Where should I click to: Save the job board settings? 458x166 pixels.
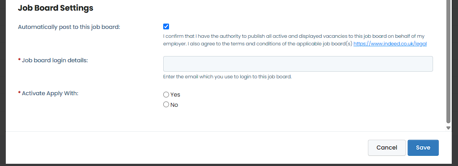[423, 148]
